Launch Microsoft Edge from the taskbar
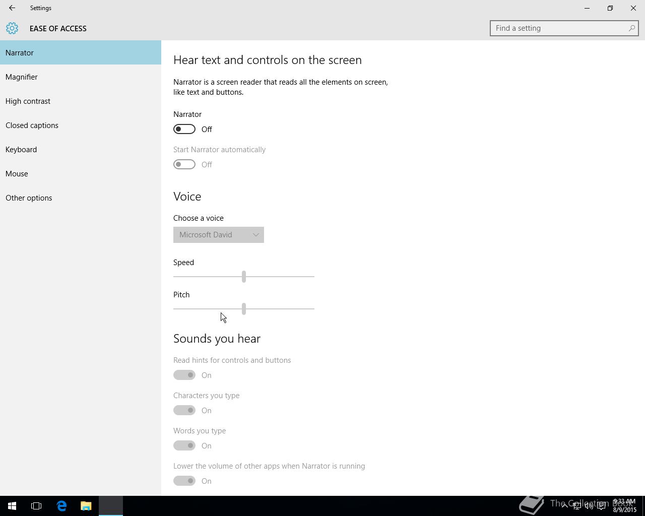This screenshot has height=516, width=645. point(61,506)
